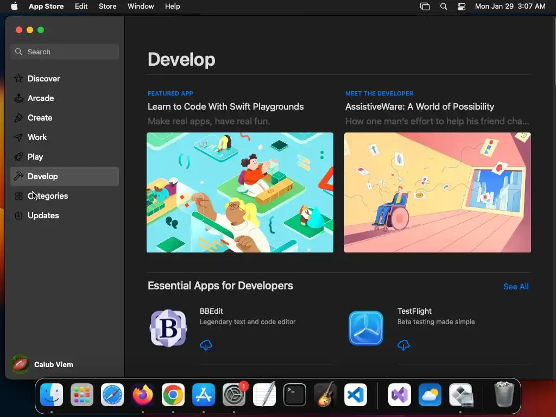Download BBEdit using the cloud icon
This screenshot has width=556, height=417.
206,345
